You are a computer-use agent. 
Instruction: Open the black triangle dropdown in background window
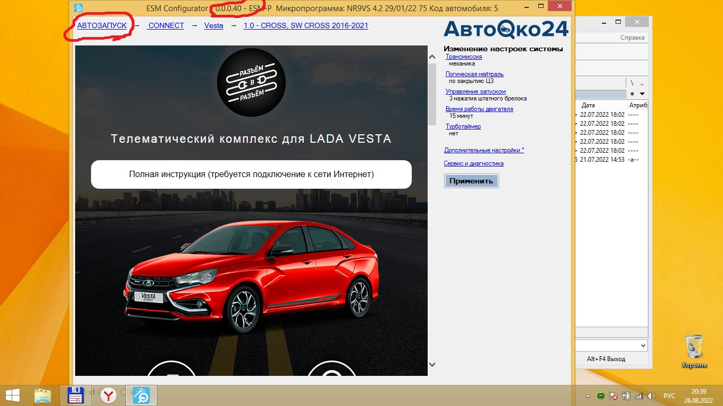[x=642, y=94]
